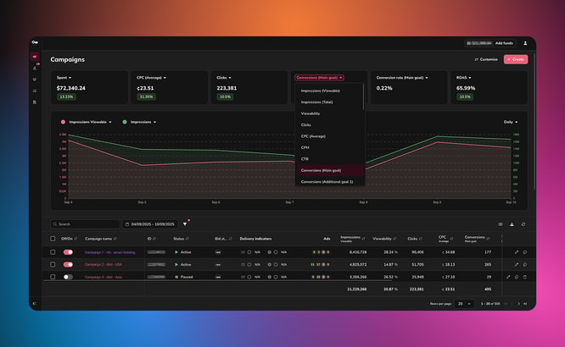Check the Campaign 1 row checkbox
The image size is (565, 347).
click(x=53, y=252)
